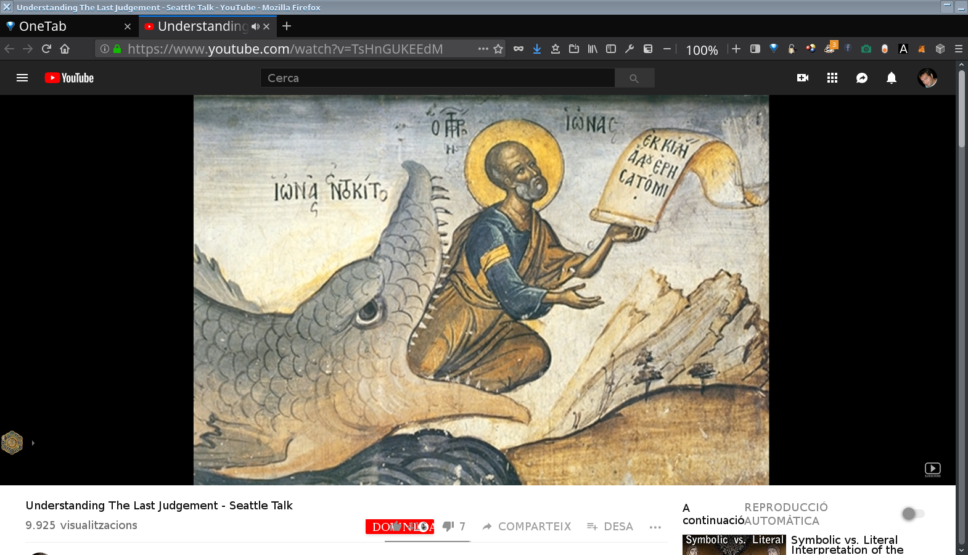Screen dimensions: 968x555
Task: Zoom in with the plus button
Action: (x=736, y=49)
